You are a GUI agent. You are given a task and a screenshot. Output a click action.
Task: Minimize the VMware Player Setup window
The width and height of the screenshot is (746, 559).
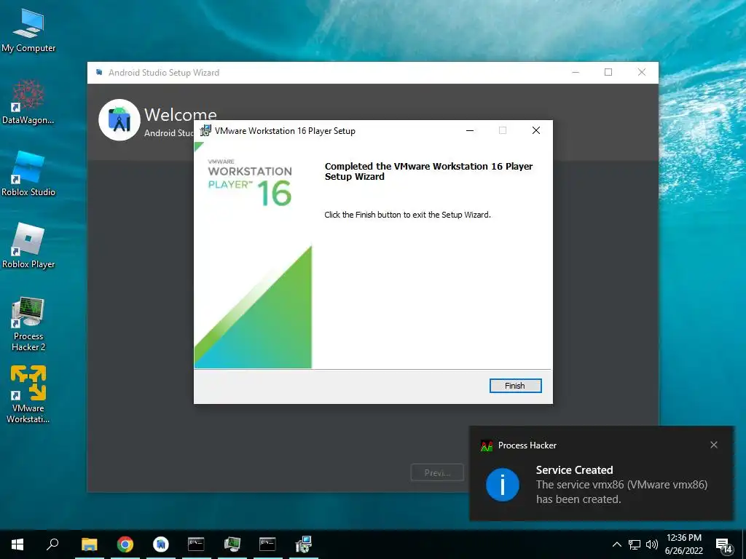tap(470, 131)
